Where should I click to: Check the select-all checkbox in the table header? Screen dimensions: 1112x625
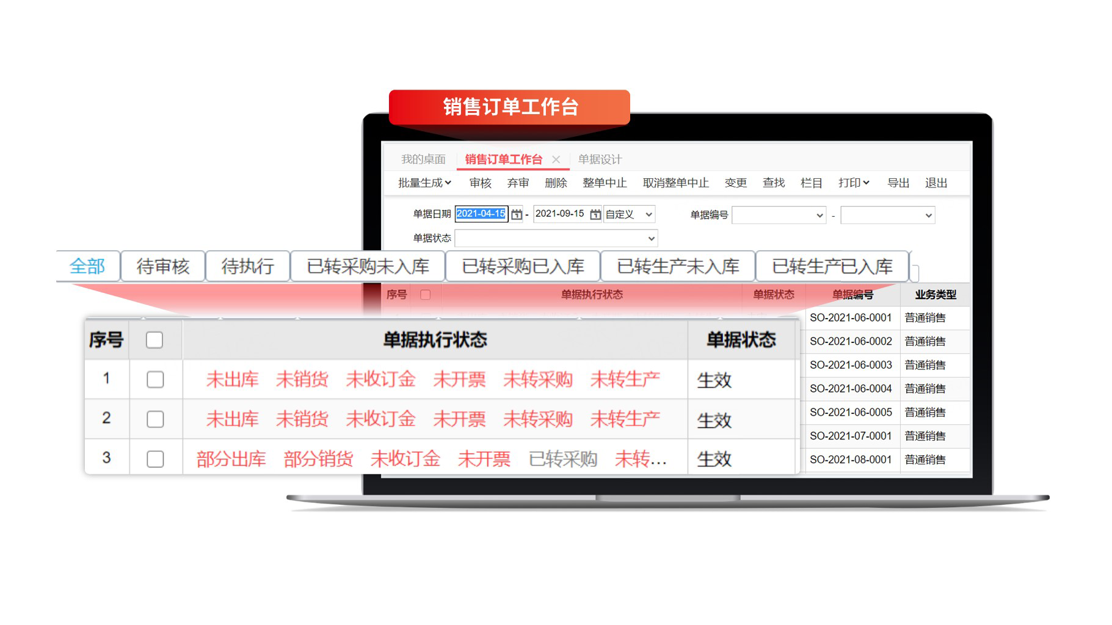(x=155, y=341)
